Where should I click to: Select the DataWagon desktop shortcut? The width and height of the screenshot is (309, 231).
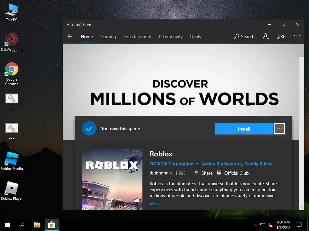click(x=12, y=42)
